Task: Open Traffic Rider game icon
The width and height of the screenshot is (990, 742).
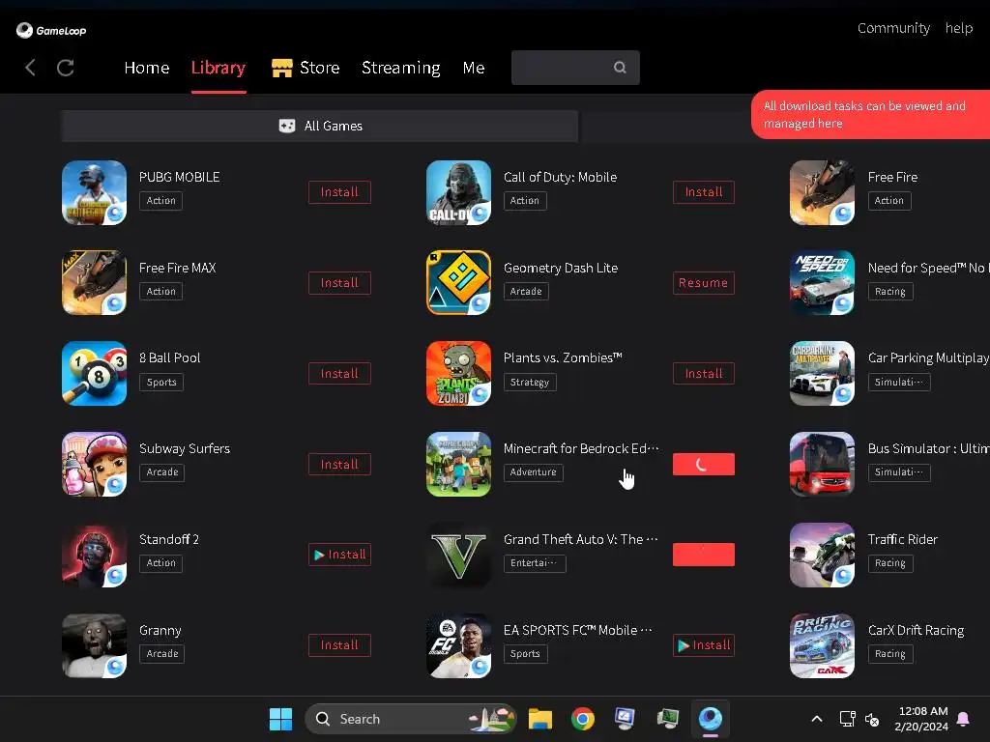Action: coord(822,555)
